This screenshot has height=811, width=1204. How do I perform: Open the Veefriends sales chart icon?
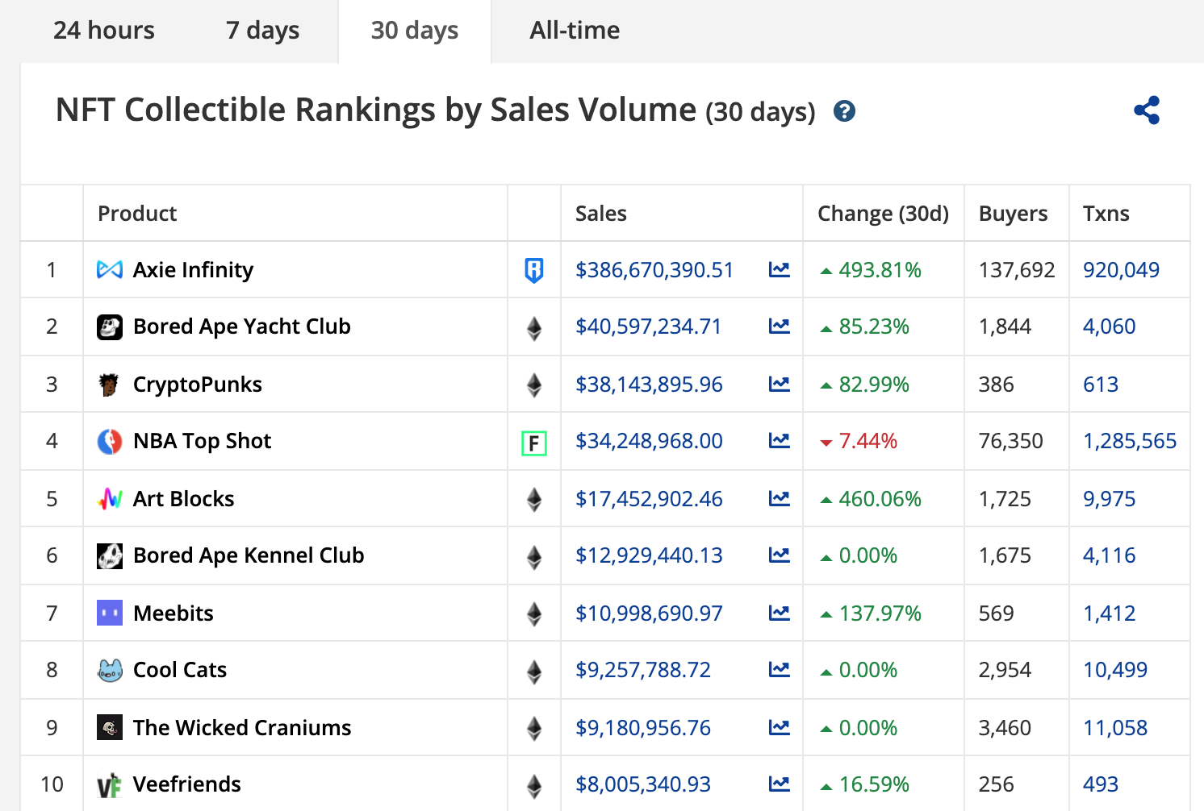click(780, 784)
